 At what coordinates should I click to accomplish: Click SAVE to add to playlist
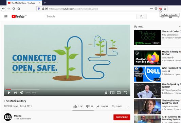click(x=116, y=106)
